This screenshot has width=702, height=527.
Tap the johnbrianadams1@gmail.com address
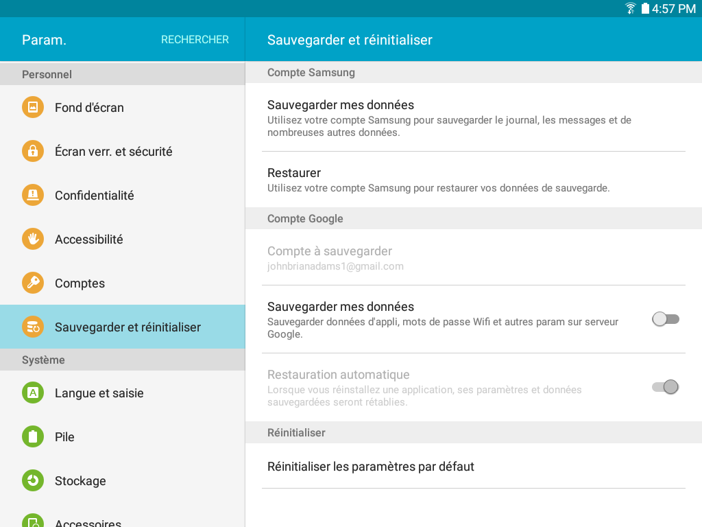[x=335, y=267]
